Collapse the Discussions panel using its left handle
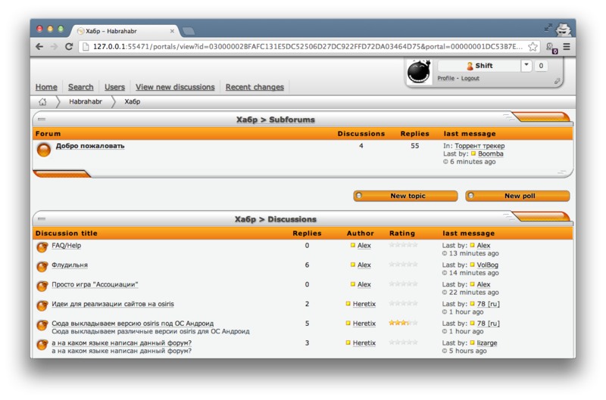 (x=42, y=219)
